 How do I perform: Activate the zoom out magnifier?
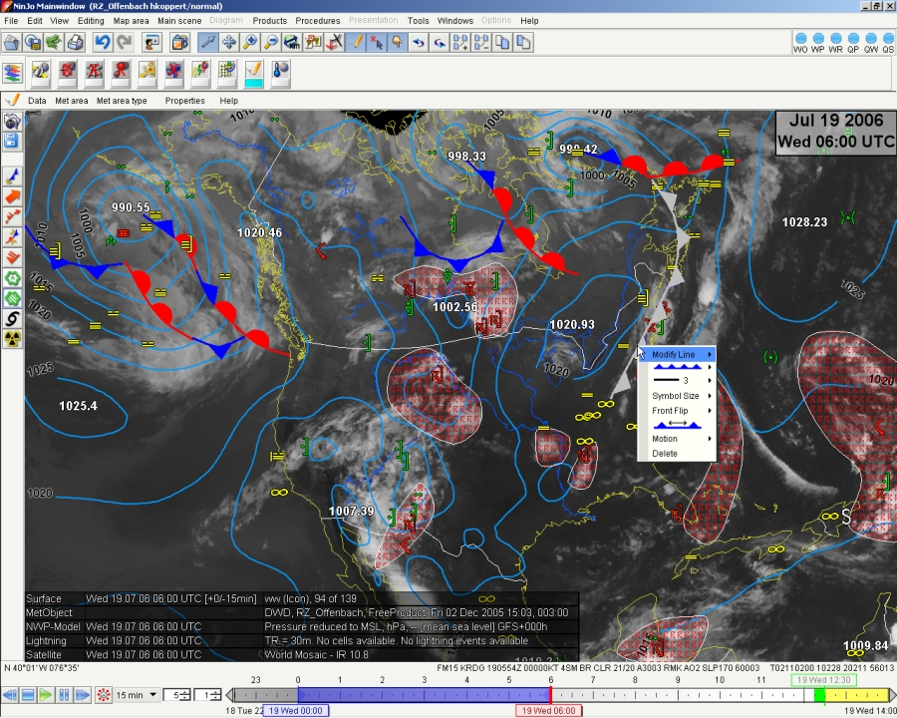271,42
